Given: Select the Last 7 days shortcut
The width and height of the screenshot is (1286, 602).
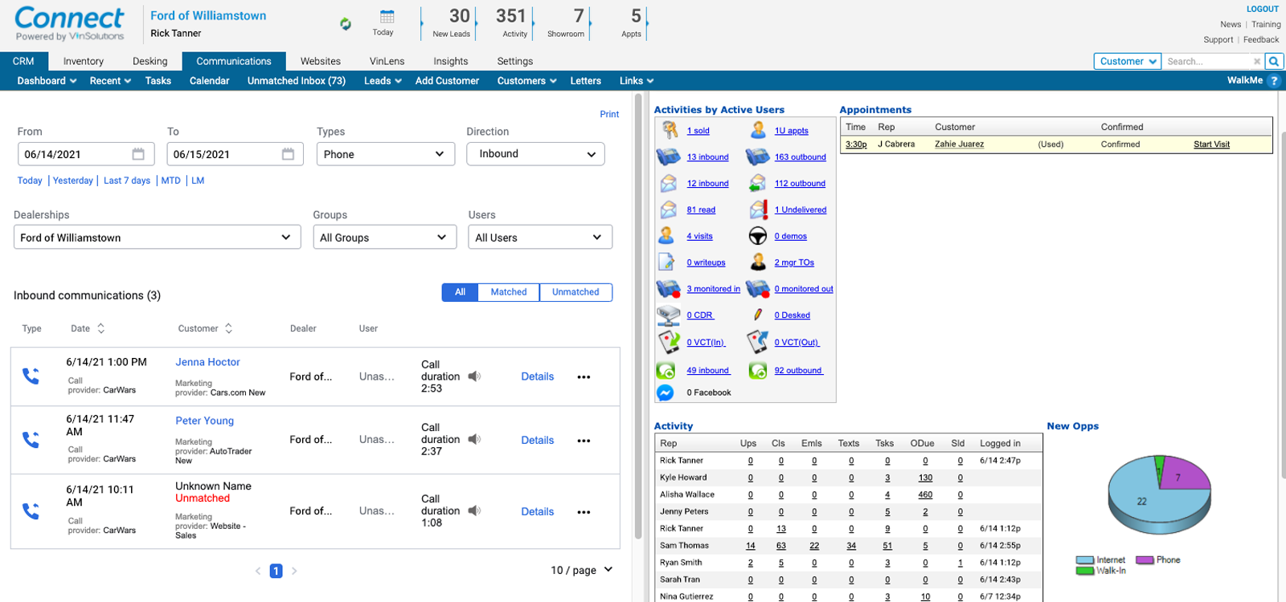Looking at the screenshot, I should [127, 181].
